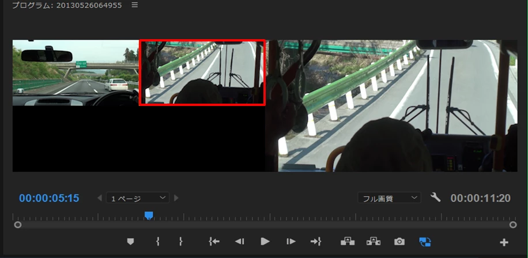528x258 pixels.
Task: Click the プログラム: 20130526064955 panel title
Action: pyautogui.click(x=67, y=5)
